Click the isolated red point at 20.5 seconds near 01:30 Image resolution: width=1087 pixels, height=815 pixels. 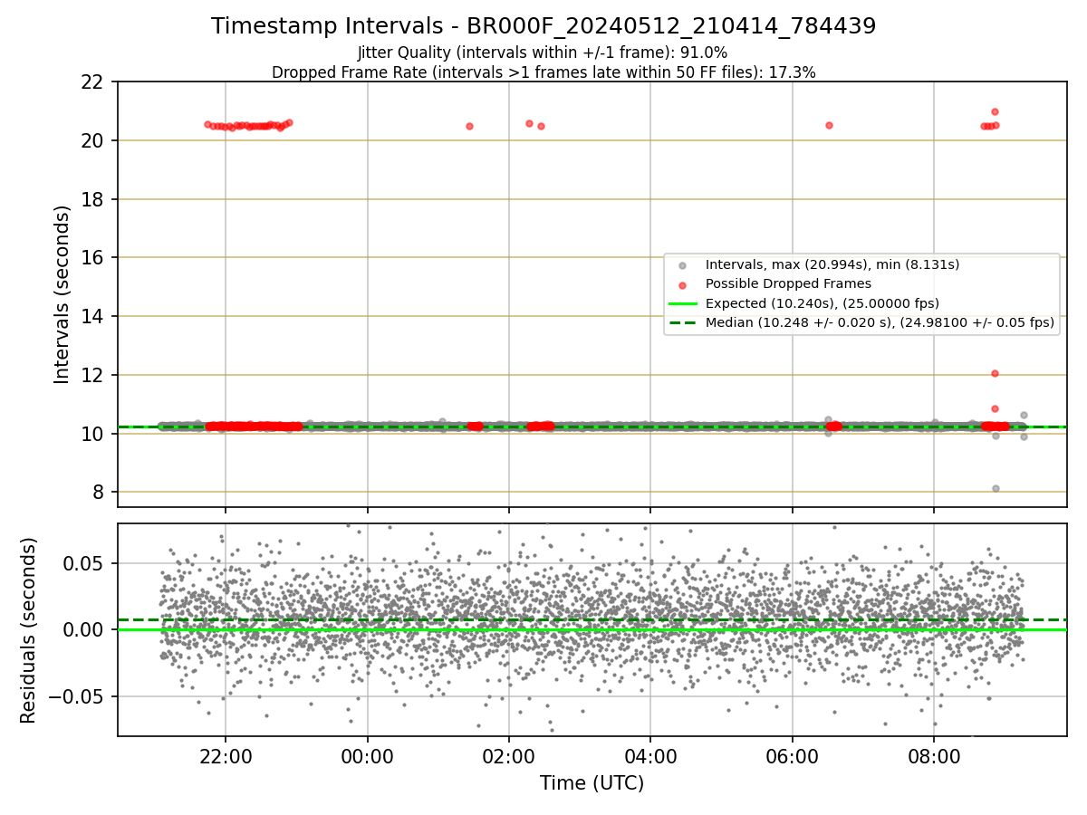click(x=469, y=126)
